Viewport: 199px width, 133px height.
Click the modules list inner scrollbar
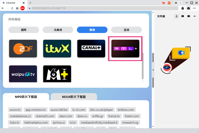pyautogui.click(x=143, y=66)
